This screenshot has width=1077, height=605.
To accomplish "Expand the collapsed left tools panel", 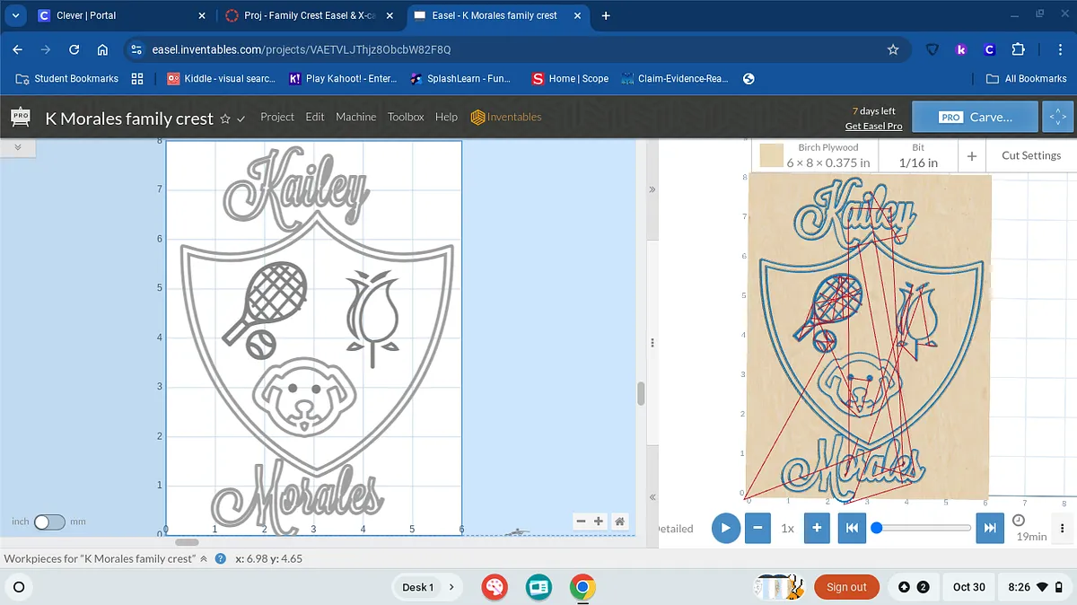I will pyautogui.click(x=17, y=146).
